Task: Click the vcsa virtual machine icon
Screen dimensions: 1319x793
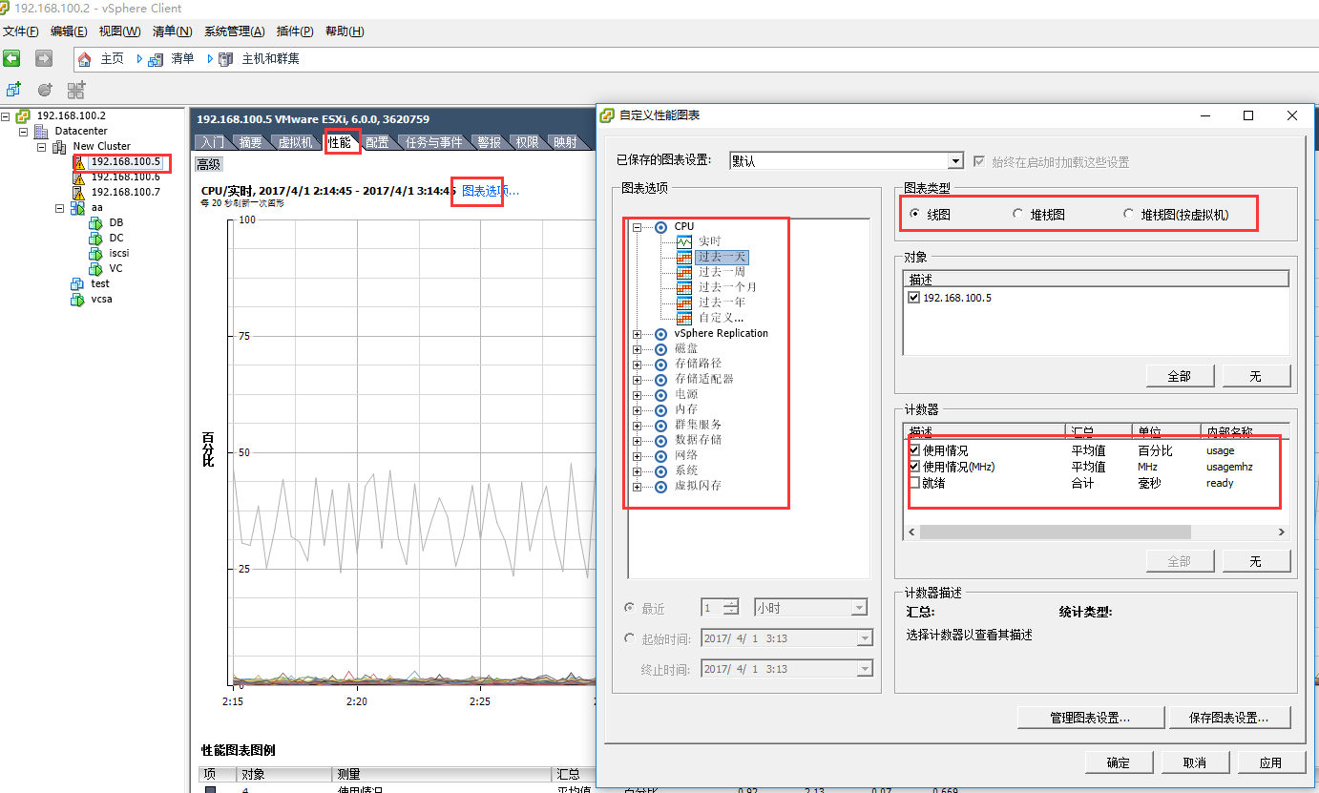Action: pyautogui.click(x=77, y=300)
